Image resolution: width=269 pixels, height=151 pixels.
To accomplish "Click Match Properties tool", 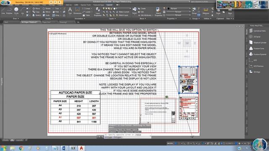I will [x=158, y=12].
